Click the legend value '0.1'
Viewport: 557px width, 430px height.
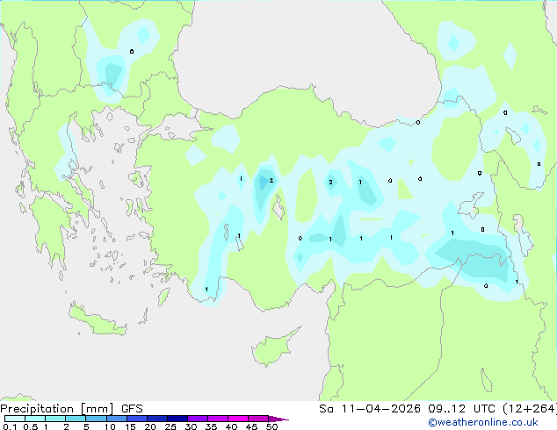tap(10, 426)
